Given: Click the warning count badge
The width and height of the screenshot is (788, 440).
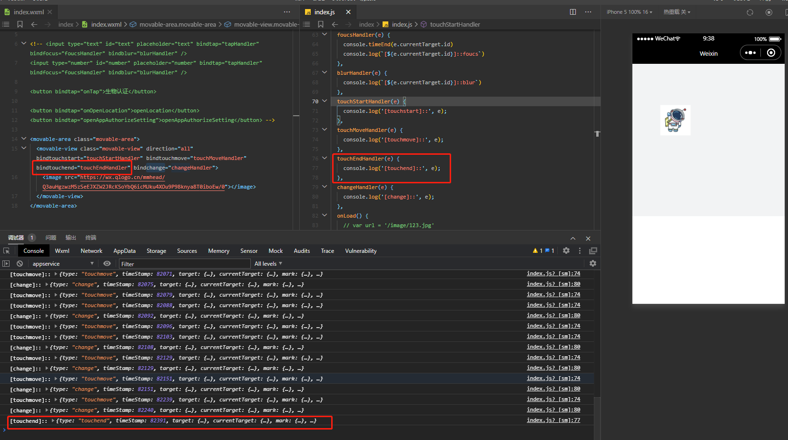Looking at the screenshot, I should tap(538, 250).
